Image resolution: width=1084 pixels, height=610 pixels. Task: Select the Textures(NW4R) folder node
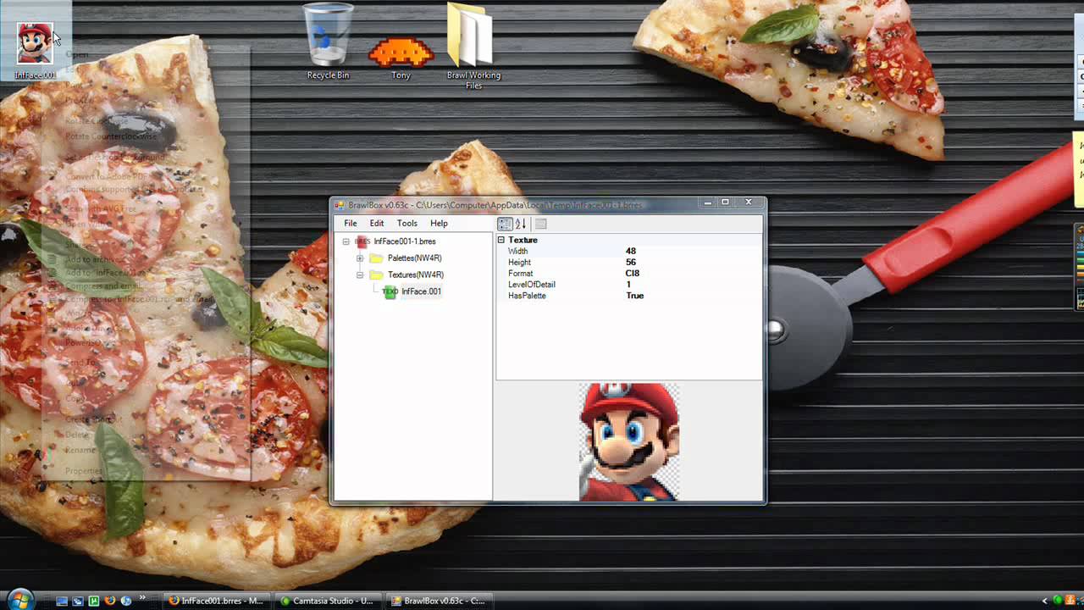click(416, 275)
